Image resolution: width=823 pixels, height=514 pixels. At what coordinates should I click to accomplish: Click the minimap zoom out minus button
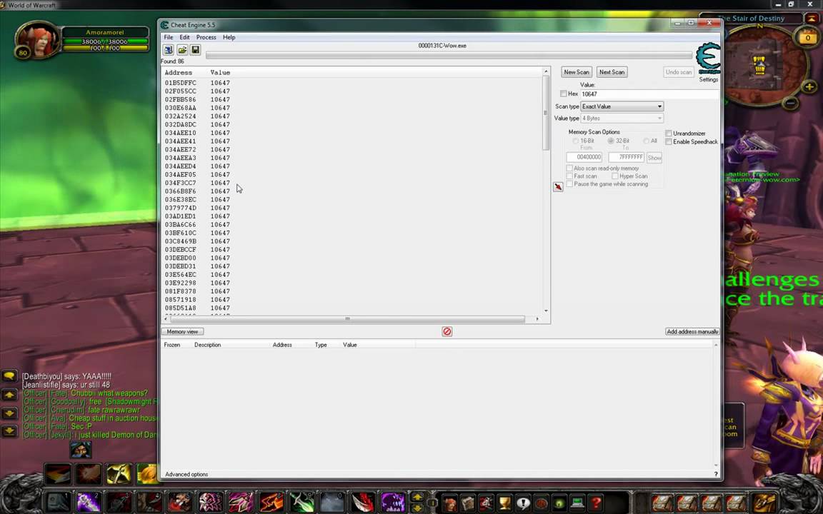790,102
